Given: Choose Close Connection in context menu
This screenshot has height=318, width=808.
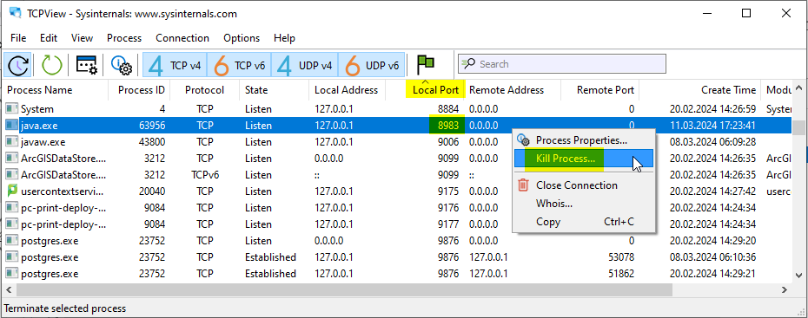Looking at the screenshot, I should 583,185.
